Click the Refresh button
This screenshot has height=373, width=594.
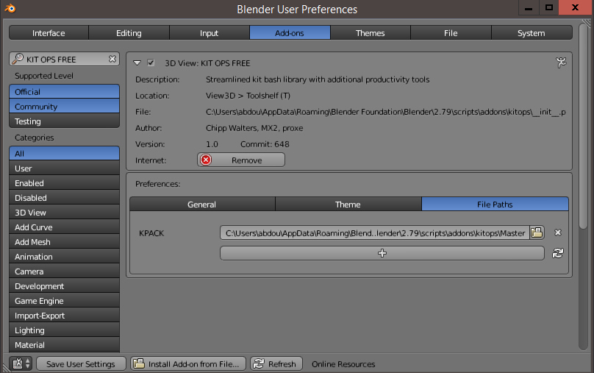click(276, 364)
